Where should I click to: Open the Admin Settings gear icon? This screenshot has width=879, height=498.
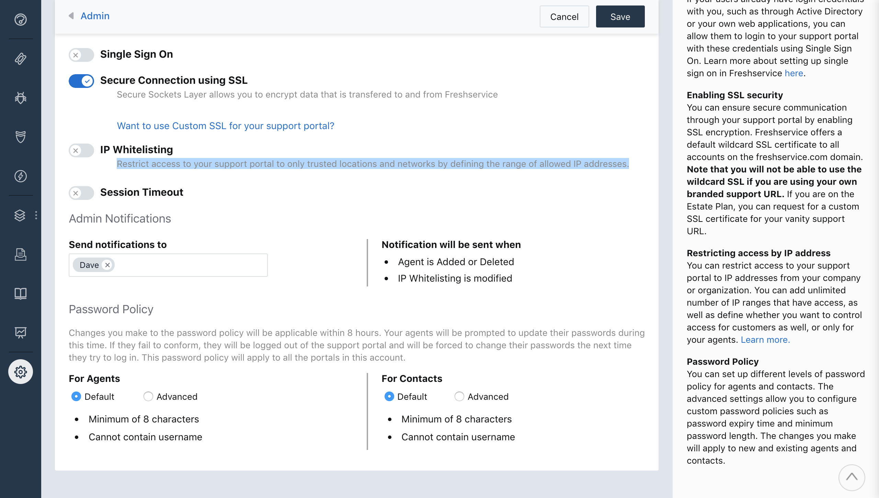tap(21, 371)
